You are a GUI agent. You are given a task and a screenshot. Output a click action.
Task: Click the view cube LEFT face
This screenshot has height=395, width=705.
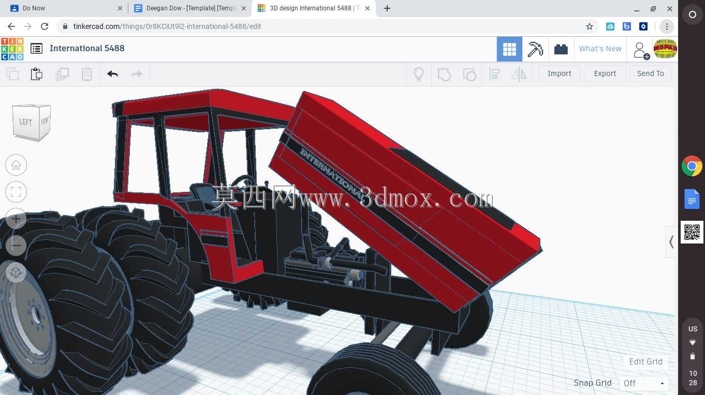pos(25,122)
